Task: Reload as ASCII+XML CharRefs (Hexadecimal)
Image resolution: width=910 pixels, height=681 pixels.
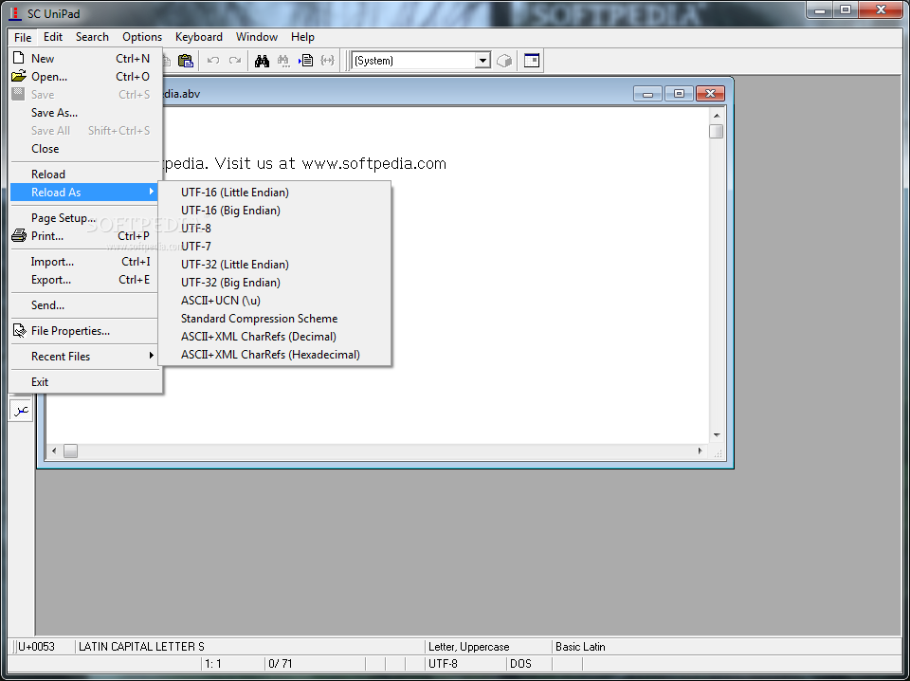Action: pyautogui.click(x=275, y=354)
